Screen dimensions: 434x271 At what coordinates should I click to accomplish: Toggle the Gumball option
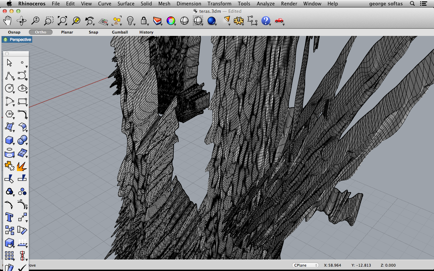coord(120,32)
